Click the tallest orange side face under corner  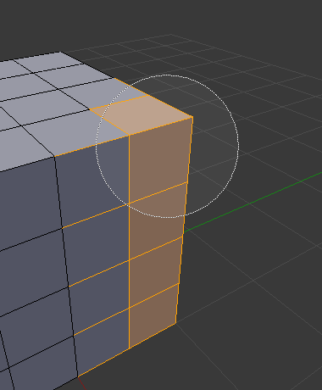[159, 159]
